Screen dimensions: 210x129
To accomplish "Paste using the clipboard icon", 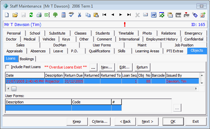I will click(x=96, y=15).
